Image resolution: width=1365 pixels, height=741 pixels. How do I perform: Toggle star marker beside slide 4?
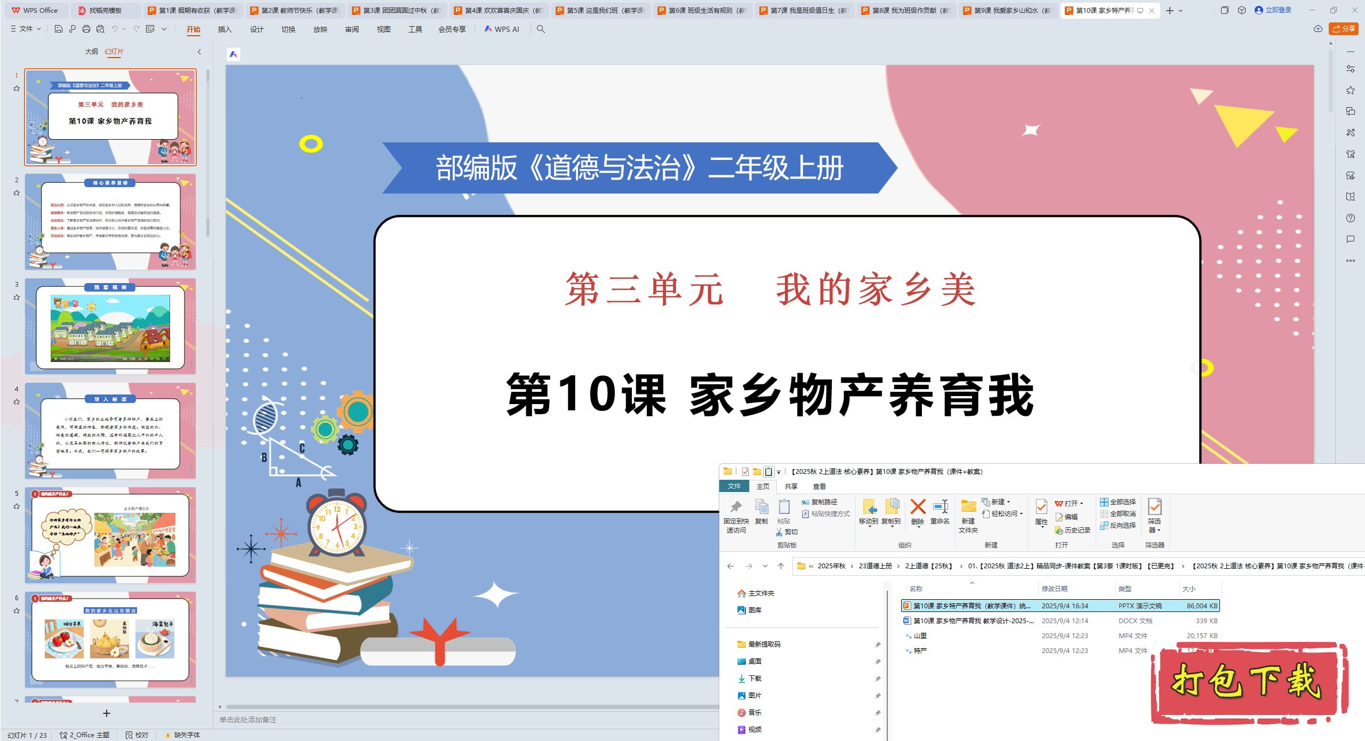pyautogui.click(x=17, y=402)
